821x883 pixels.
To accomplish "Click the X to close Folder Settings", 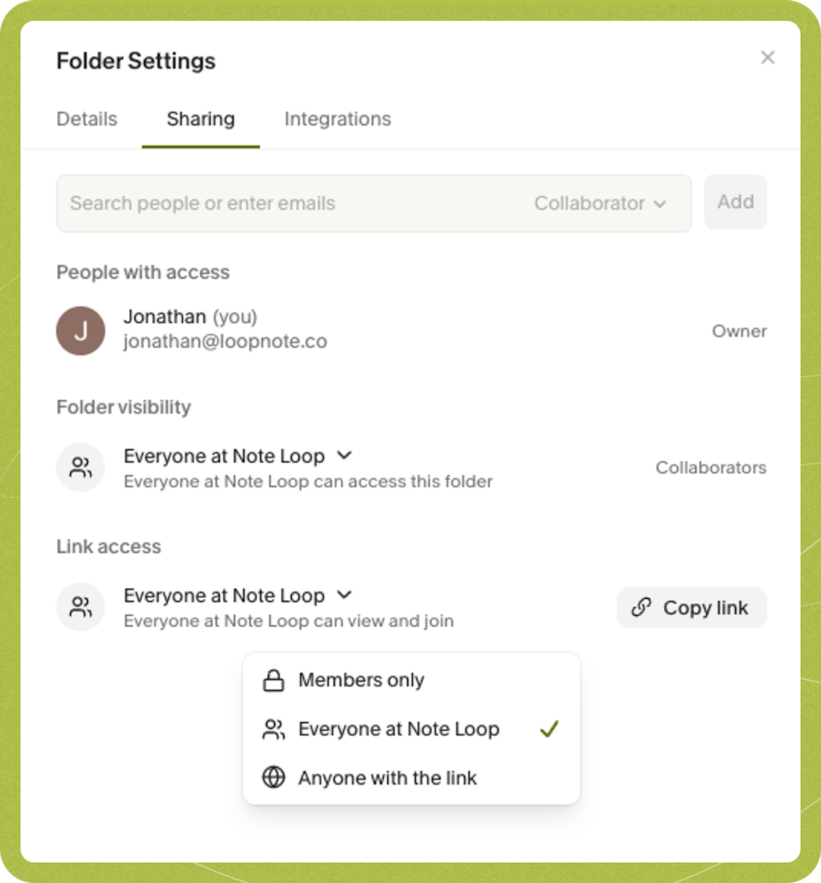I will [x=767, y=57].
